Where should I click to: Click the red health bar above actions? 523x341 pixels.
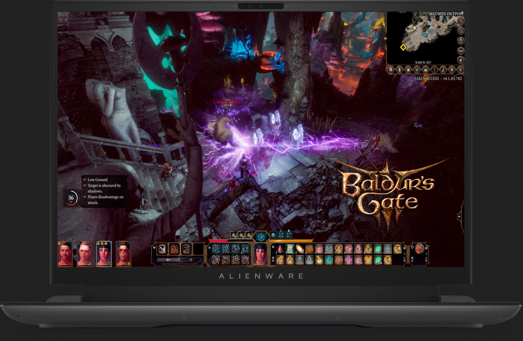pos(231,240)
